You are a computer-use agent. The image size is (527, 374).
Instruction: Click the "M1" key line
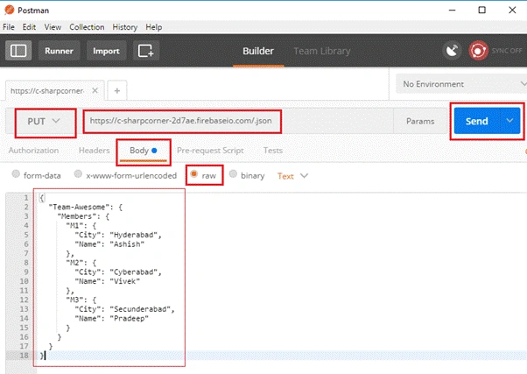81,225
